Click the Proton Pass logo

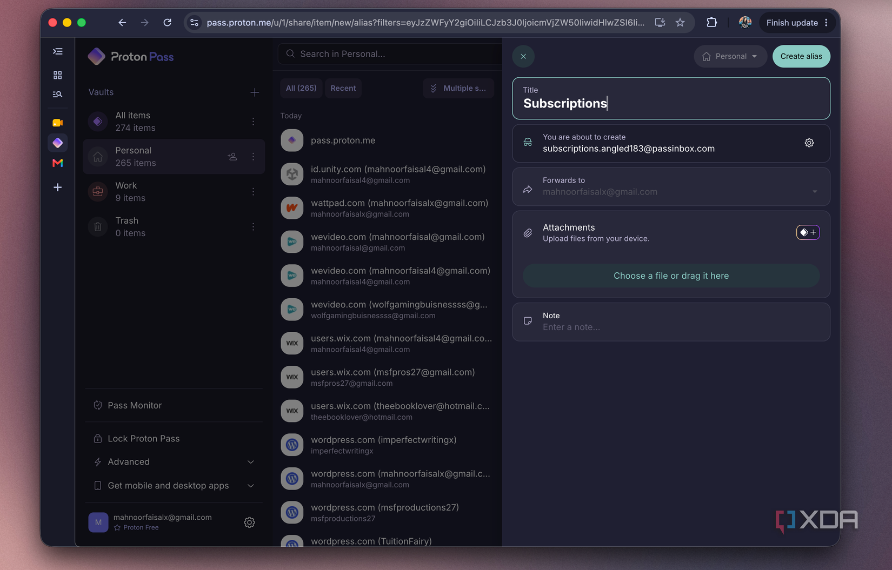[131, 57]
